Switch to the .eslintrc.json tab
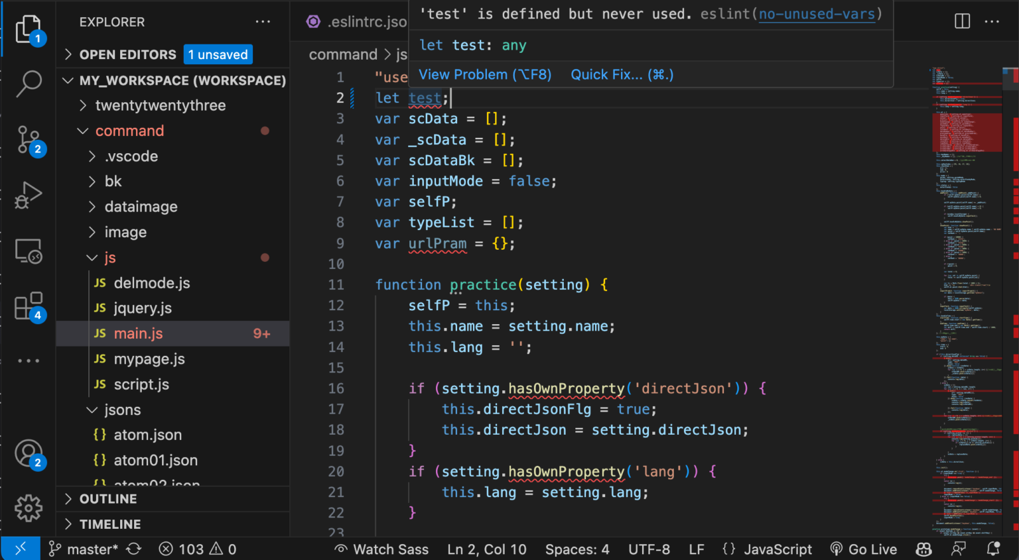 click(357, 22)
